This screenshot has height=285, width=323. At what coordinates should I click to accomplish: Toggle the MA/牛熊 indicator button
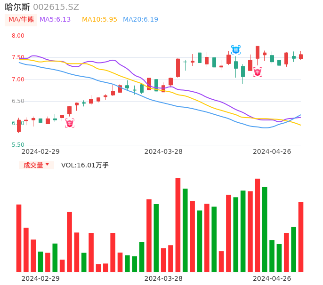(21, 20)
